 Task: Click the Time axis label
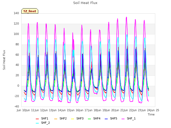click(151, 114)
